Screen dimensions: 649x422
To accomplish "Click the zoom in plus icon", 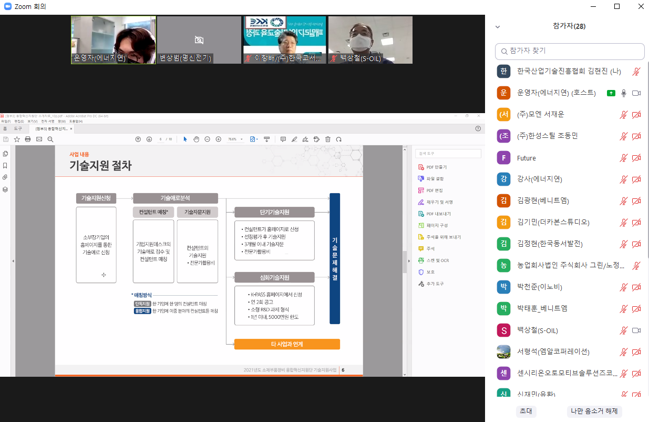I will 218,139.
